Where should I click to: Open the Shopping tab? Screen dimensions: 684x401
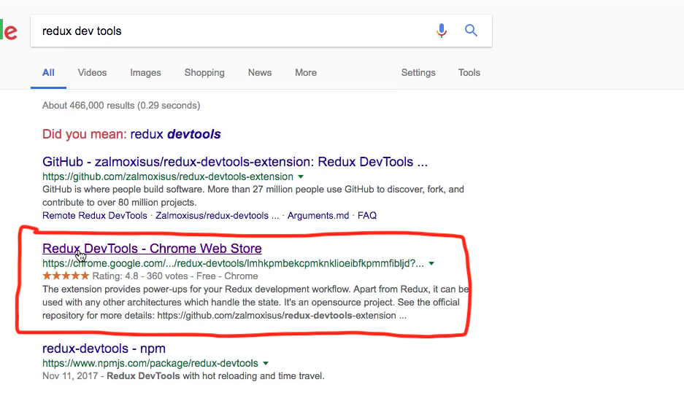(204, 73)
